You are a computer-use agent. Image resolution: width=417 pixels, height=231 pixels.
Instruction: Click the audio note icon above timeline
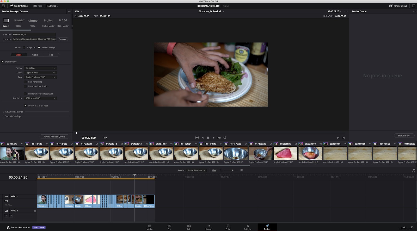pyautogui.click(x=414, y=170)
